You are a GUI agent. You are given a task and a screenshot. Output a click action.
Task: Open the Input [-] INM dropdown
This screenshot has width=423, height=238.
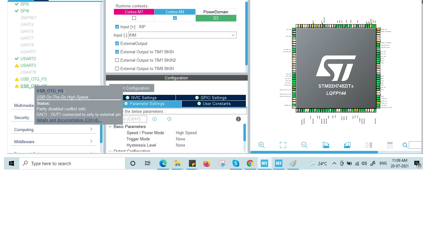(182, 35)
